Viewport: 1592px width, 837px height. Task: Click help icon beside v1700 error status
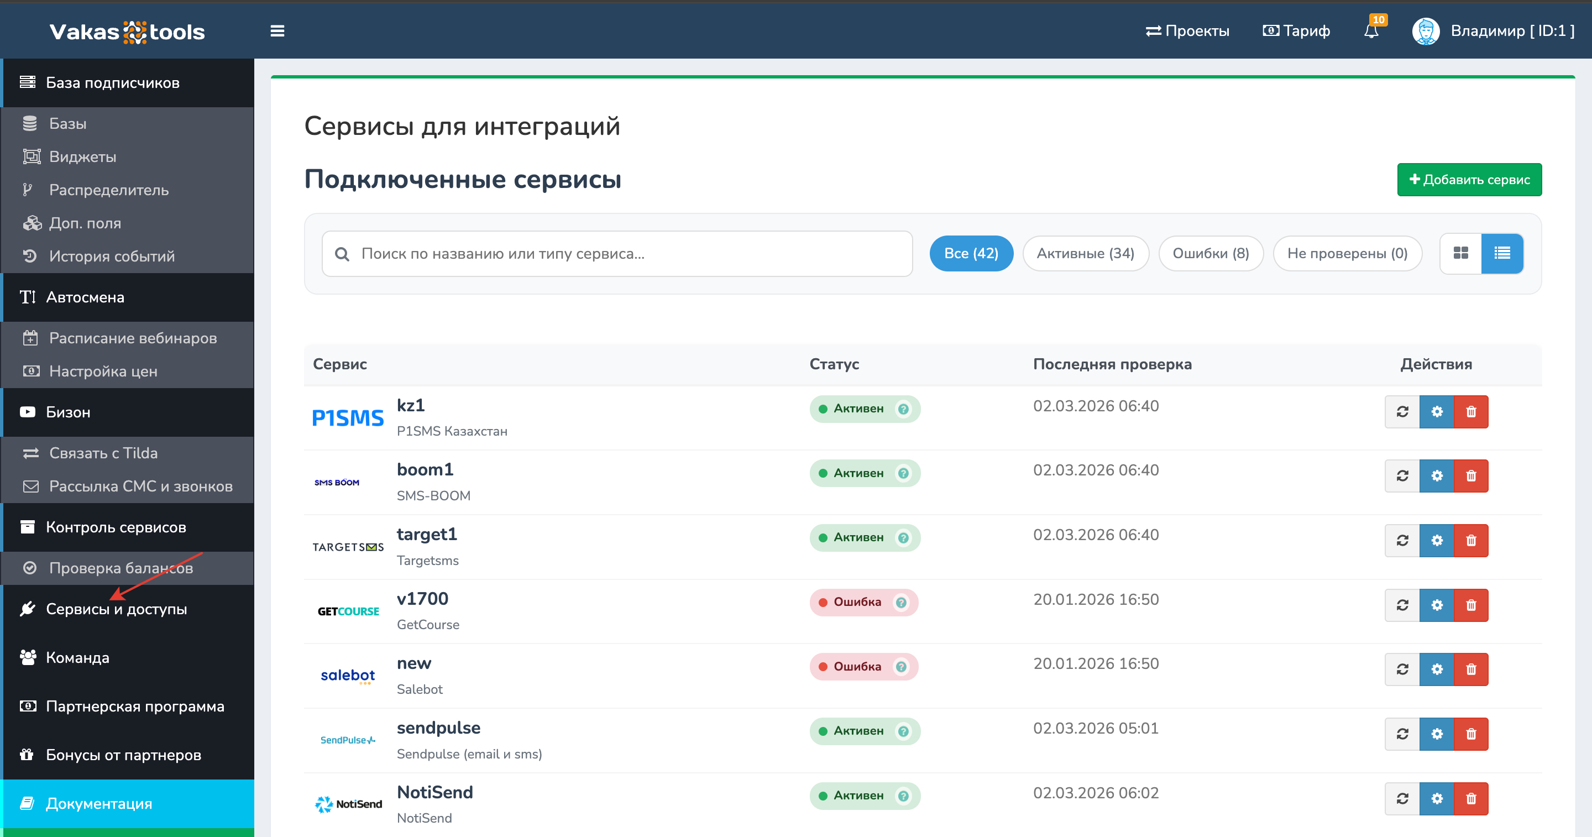click(x=901, y=602)
